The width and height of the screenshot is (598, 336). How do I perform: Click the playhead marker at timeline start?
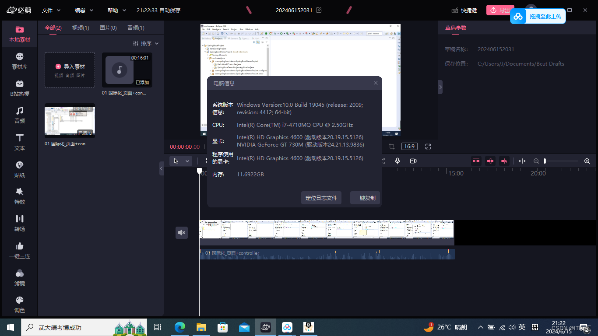pos(199,171)
